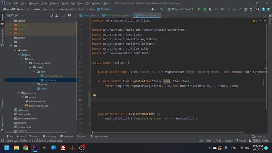Expand the gradle folder in tree

[11, 38]
